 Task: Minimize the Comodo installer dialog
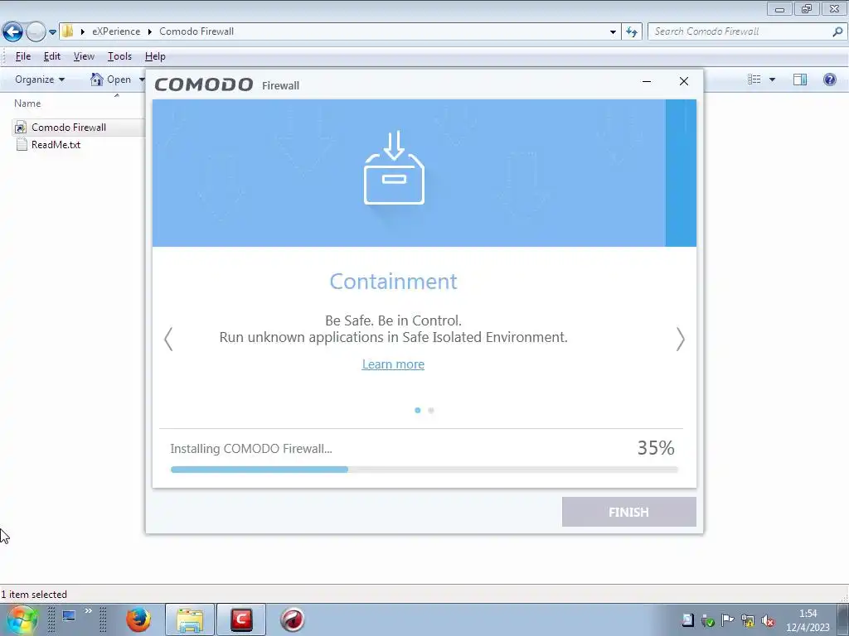coord(647,82)
